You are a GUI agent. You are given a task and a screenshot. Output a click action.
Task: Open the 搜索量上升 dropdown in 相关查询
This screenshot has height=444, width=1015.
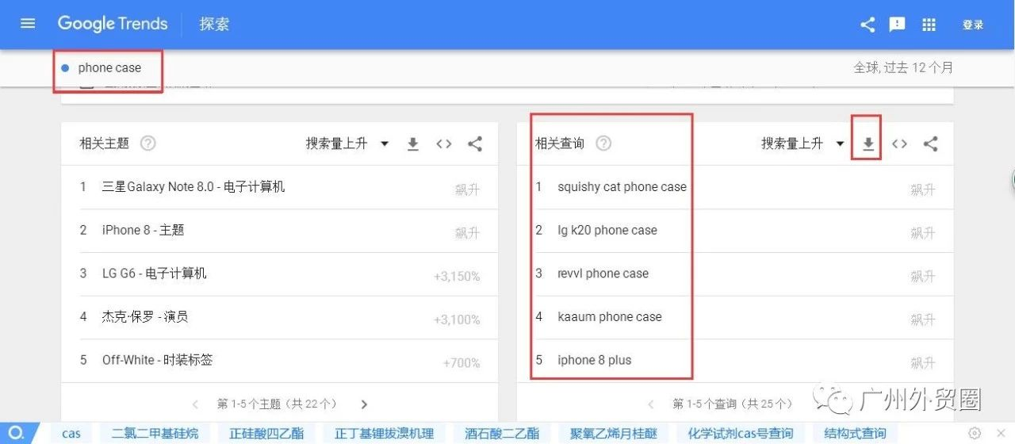(802, 144)
